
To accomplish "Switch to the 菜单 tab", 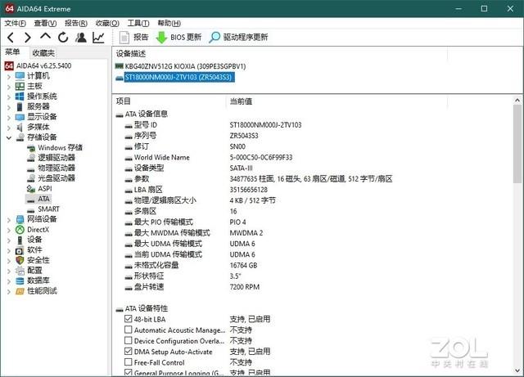I will 13,52.
